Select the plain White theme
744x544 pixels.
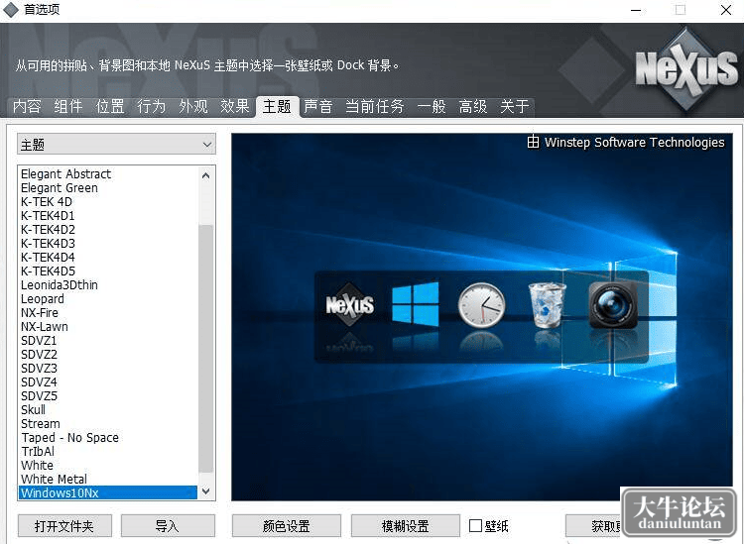tap(108, 465)
